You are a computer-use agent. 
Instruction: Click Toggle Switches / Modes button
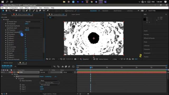point(49,94)
